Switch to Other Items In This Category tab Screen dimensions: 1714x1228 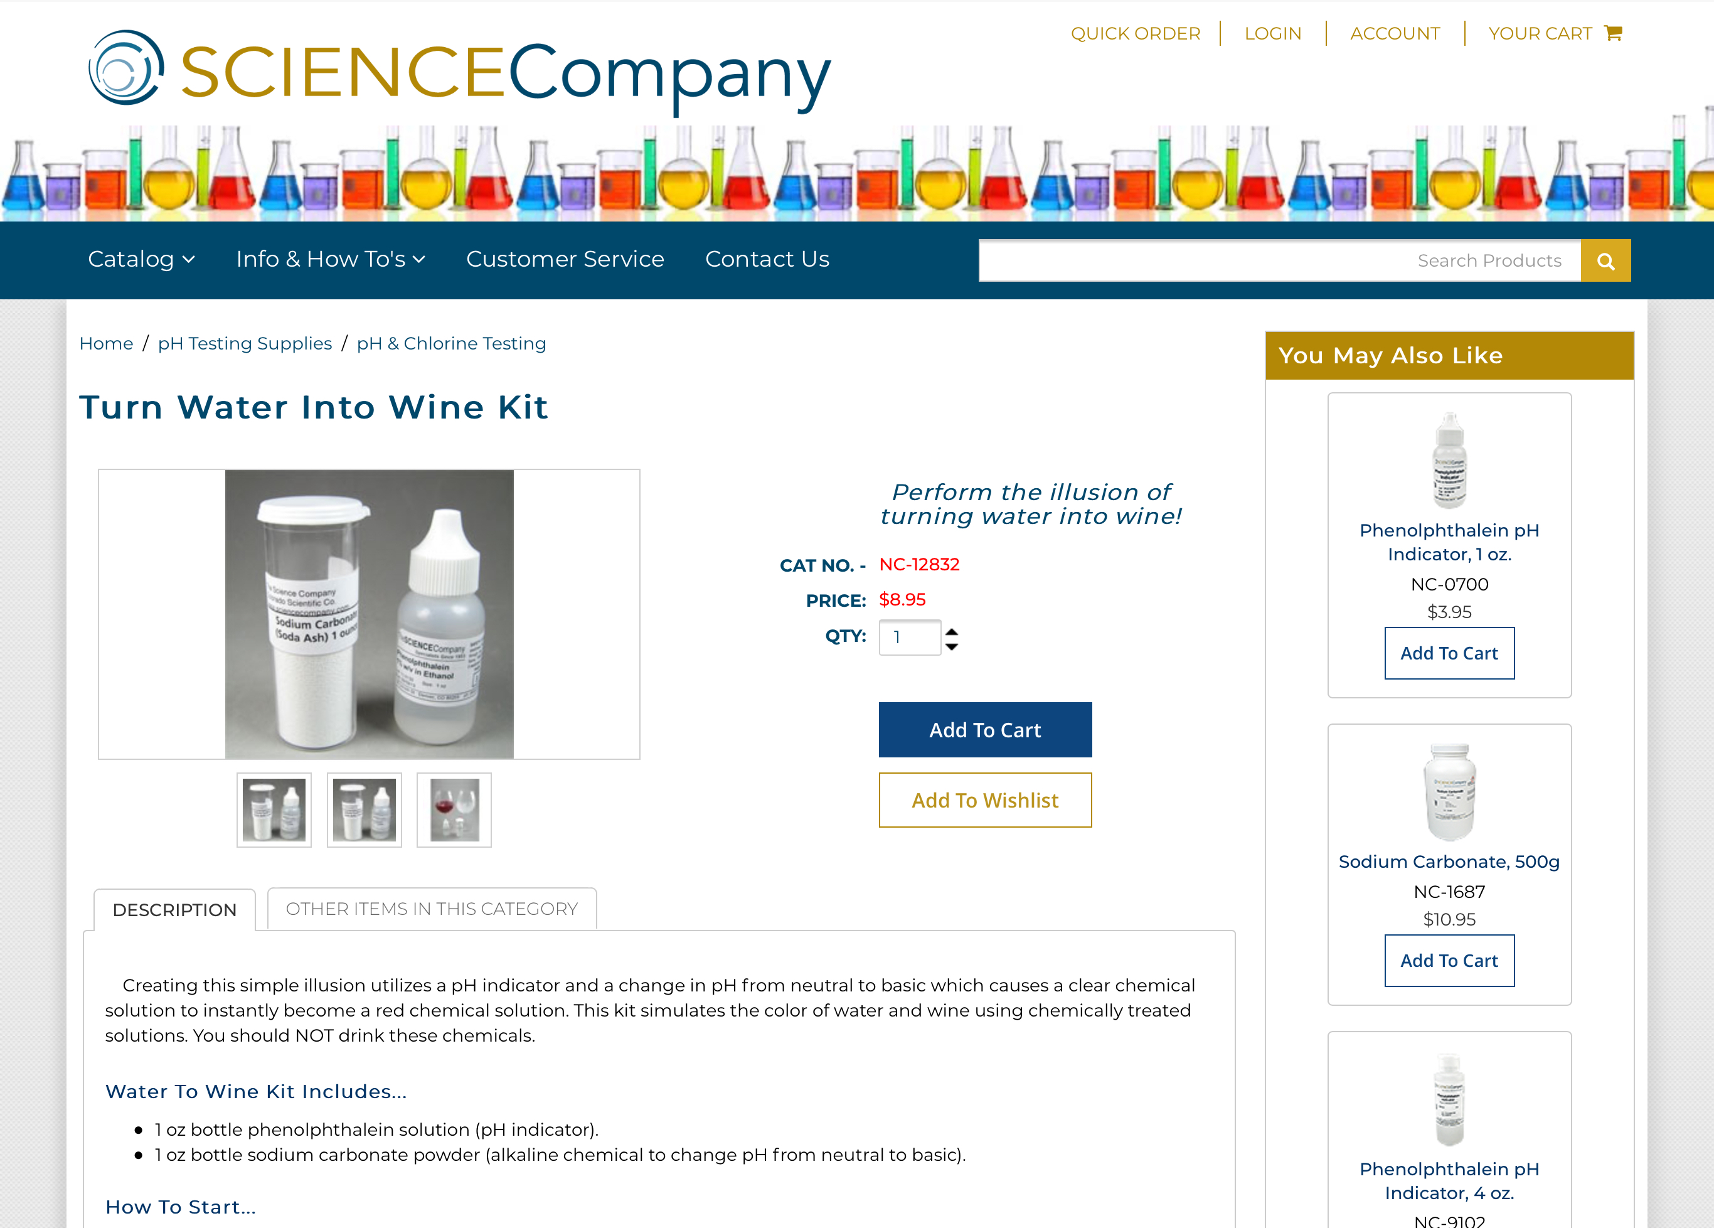tap(432, 909)
